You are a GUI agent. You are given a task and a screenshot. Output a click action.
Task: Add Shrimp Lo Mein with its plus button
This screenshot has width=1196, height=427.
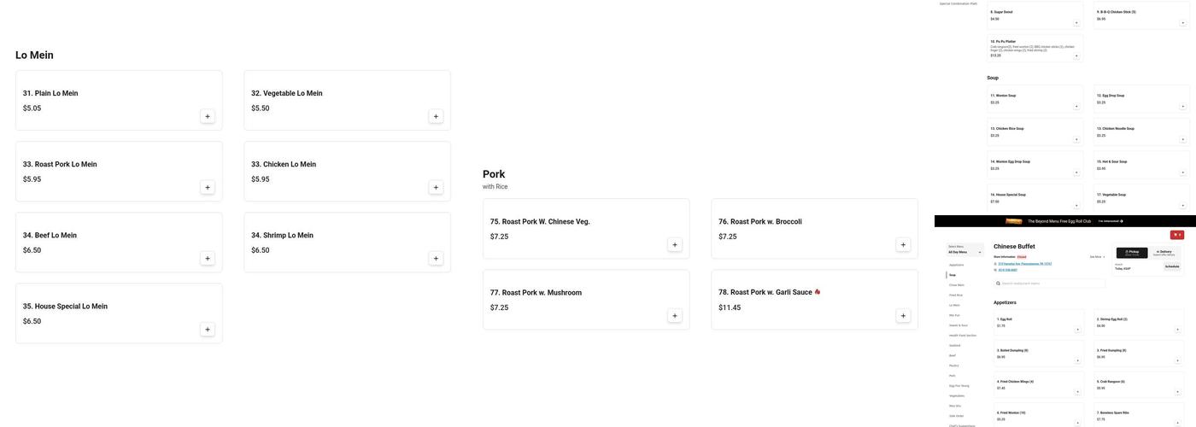click(436, 258)
